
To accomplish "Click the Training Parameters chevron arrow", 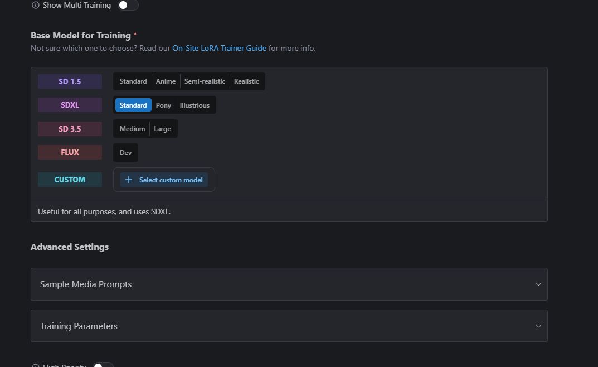I will click(x=538, y=326).
